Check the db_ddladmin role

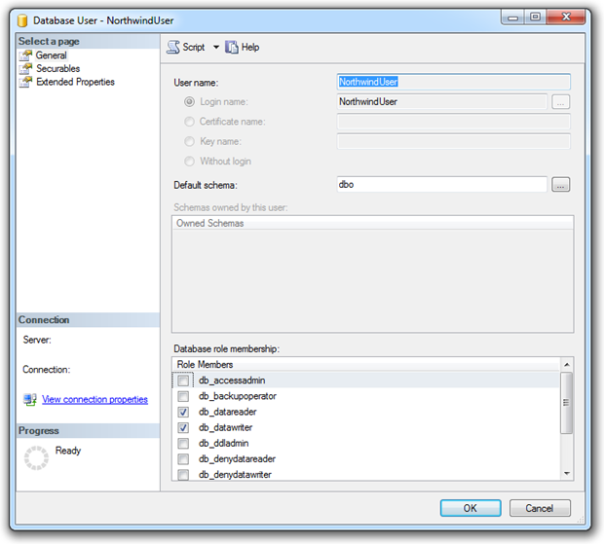tap(183, 444)
